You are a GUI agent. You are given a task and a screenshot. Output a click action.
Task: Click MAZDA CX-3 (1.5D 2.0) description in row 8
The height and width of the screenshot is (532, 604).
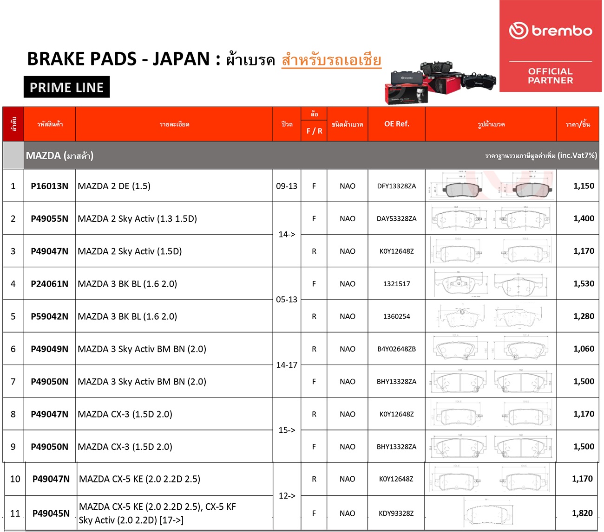125,414
